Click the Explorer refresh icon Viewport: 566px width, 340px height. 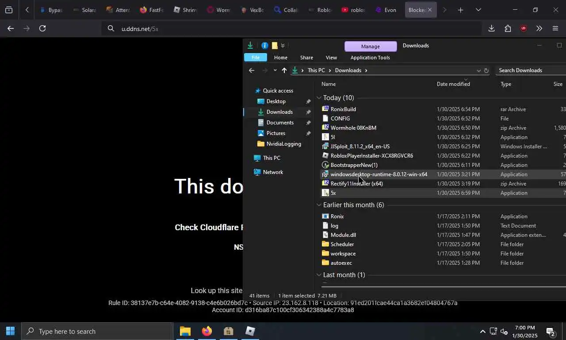[x=486, y=70]
